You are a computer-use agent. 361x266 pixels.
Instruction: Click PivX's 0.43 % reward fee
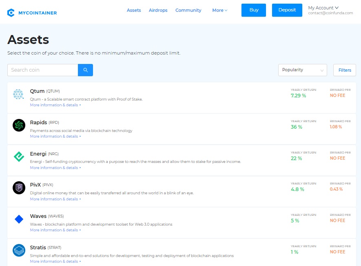tap(336, 189)
